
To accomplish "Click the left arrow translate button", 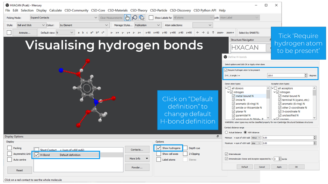I will pyautogui.click(x=198, y=33).
